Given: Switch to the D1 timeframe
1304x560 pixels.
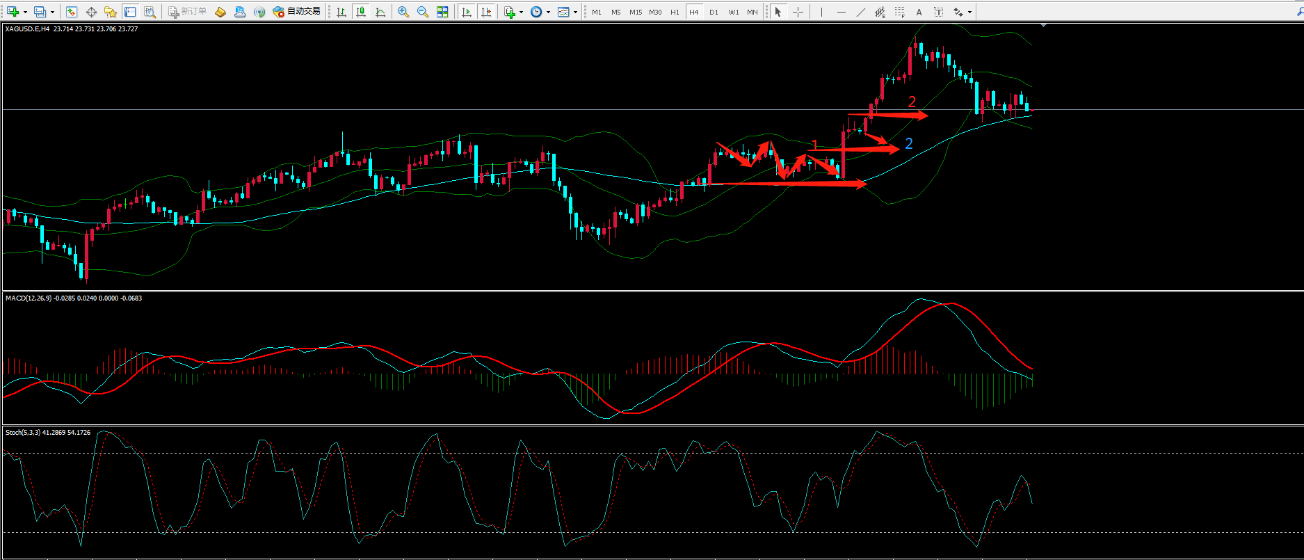Looking at the screenshot, I should click(714, 12).
